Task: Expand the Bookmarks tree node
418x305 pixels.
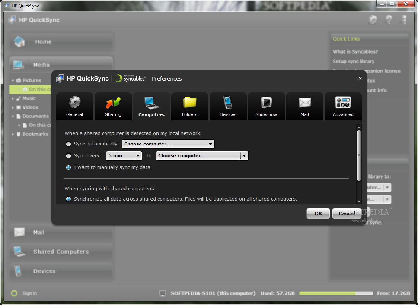Action: (13, 134)
